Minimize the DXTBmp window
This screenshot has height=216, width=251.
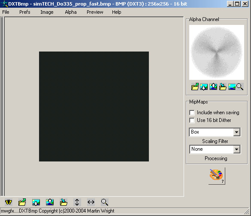(230, 4)
